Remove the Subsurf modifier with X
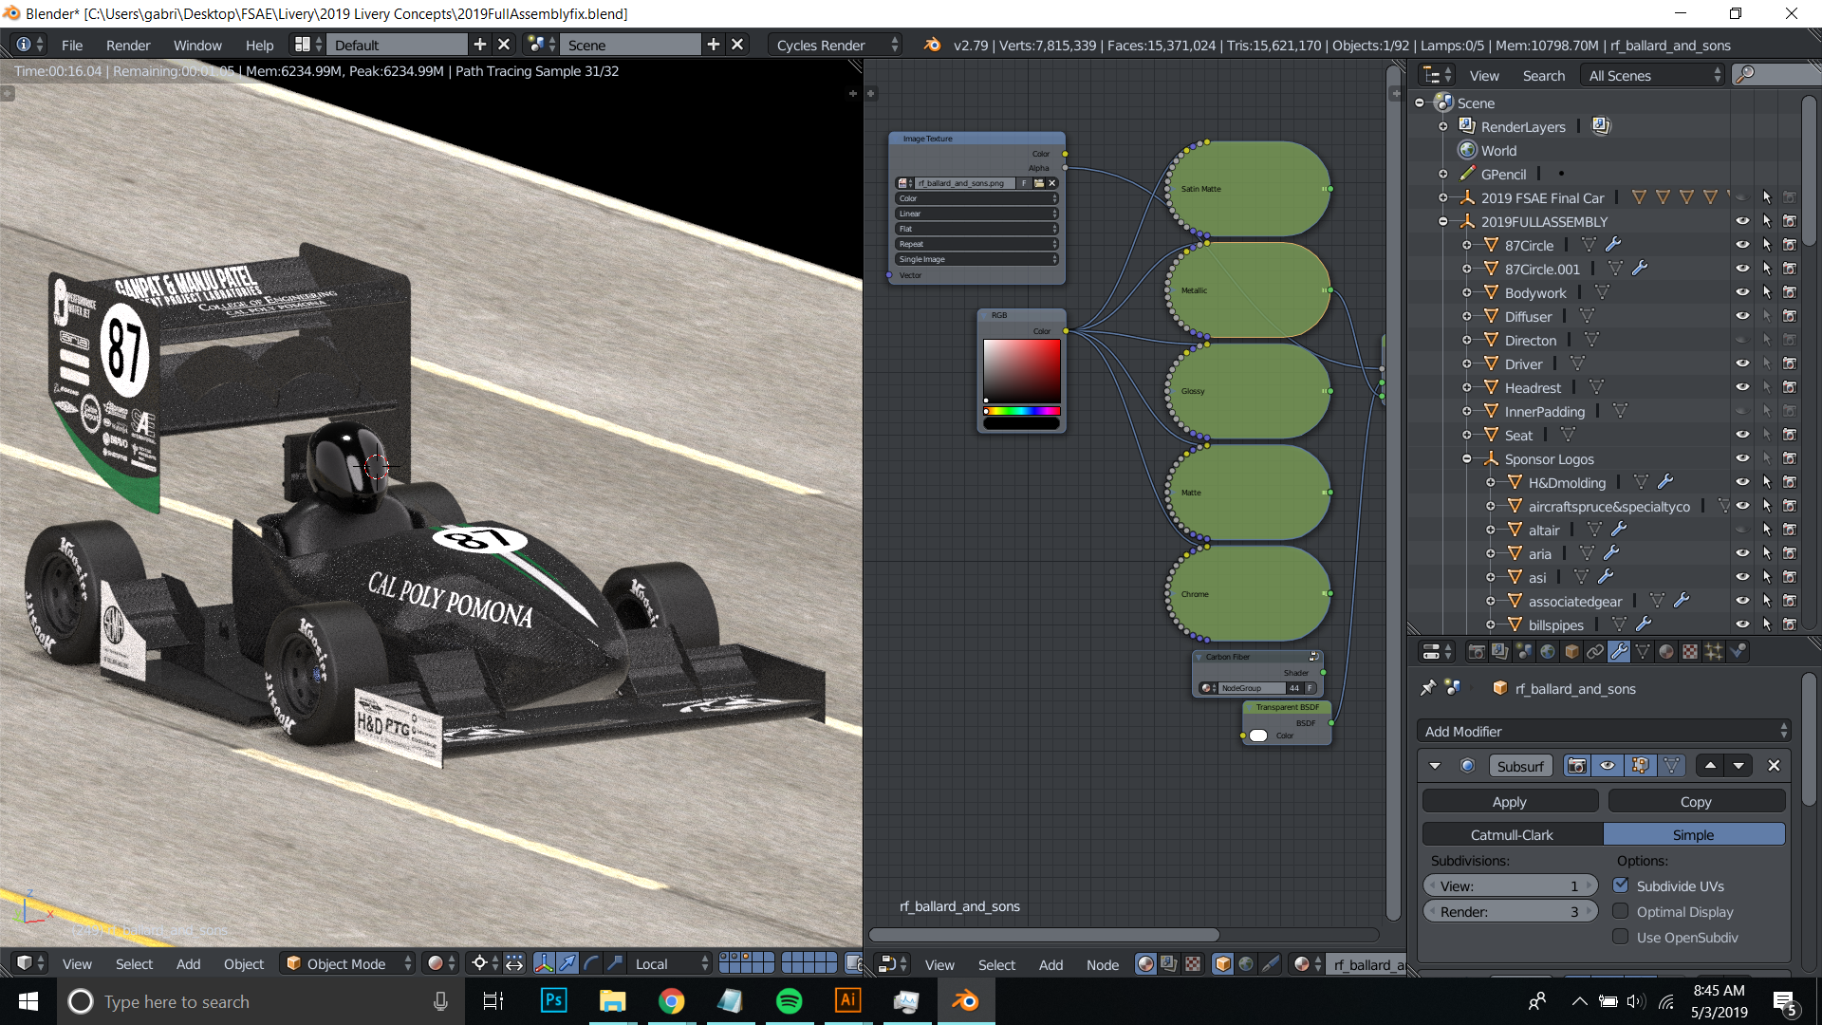 pyautogui.click(x=1774, y=766)
